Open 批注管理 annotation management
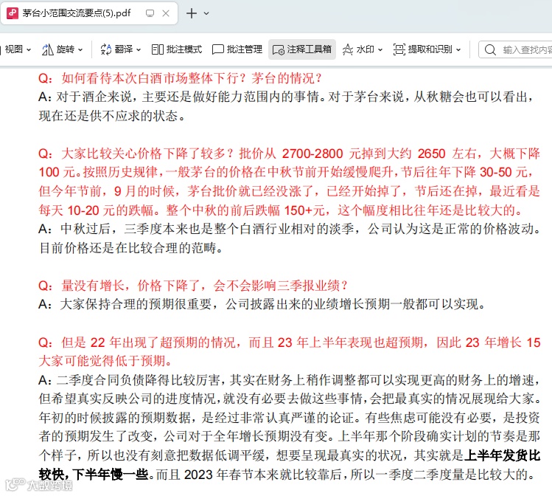The width and height of the screenshot is (552, 496). point(237,49)
